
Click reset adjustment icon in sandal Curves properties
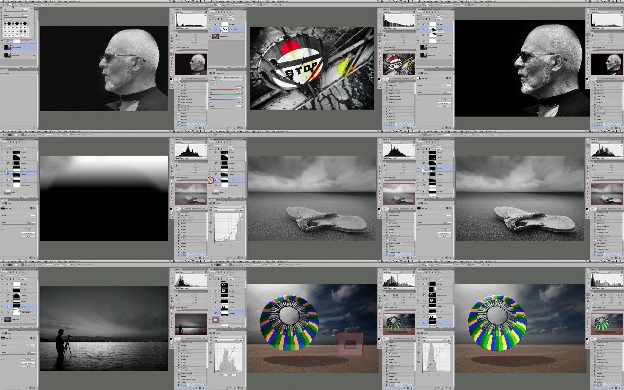tap(234, 258)
